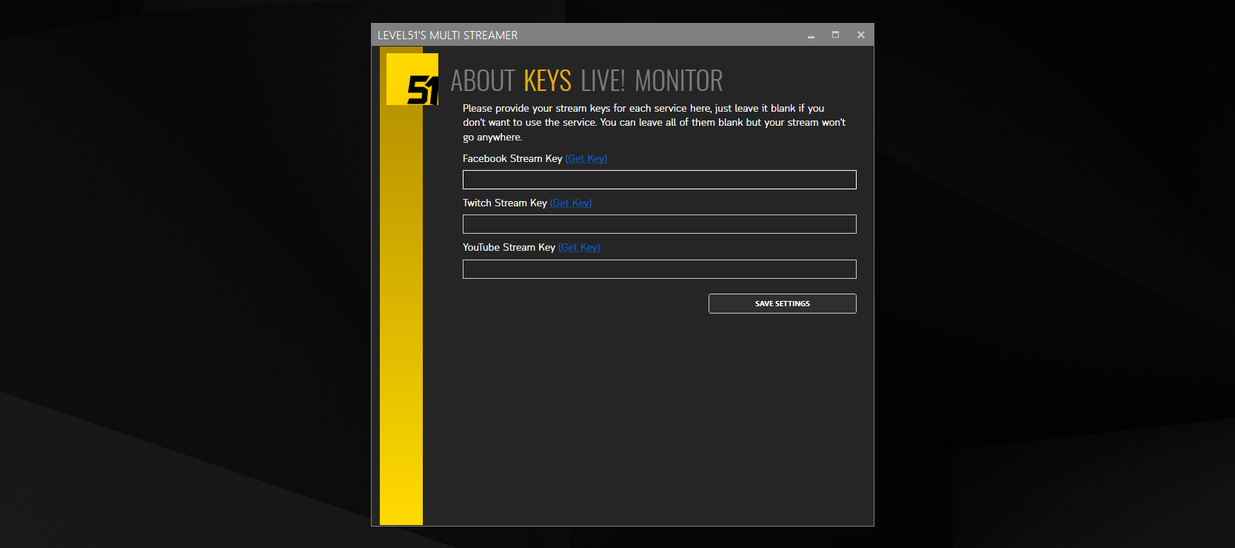1235x548 pixels.
Task: Minimize the Multi Streamer window
Action: tap(811, 35)
